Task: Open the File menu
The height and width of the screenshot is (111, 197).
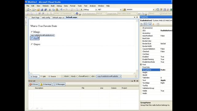Action: tap(28, 6)
